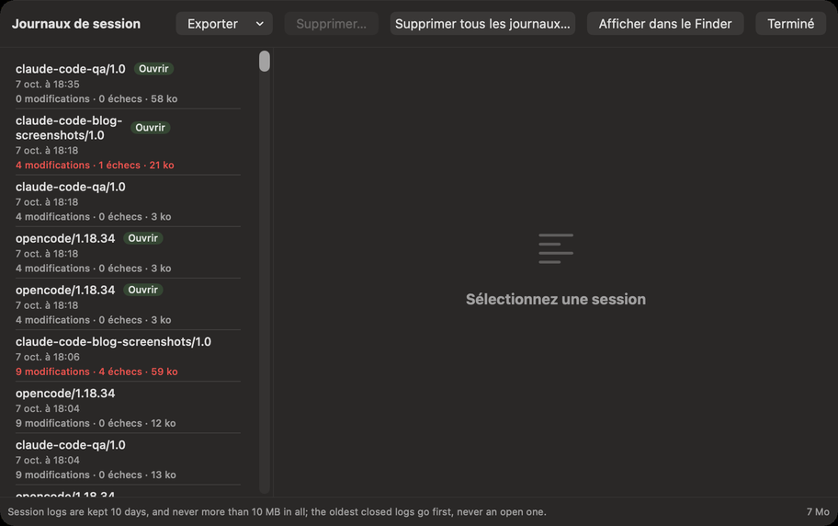The width and height of the screenshot is (838, 526).
Task: Select the claude-code-qa/1.0 session from 18:35
Action: 129,84
